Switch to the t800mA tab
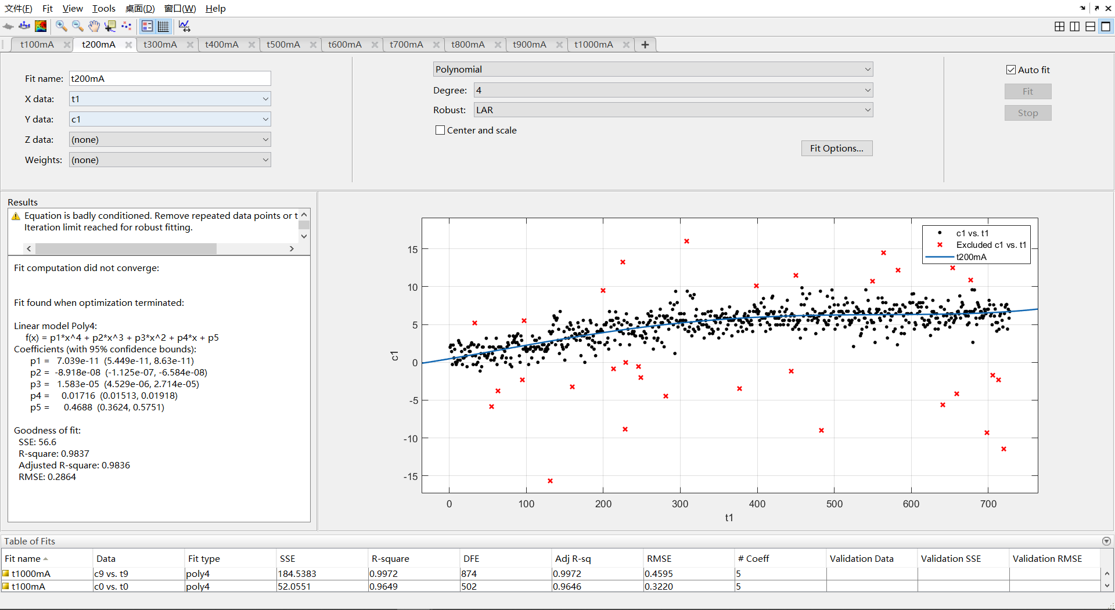The width and height of the screenshot is (1115, 610). coord(468,45)
